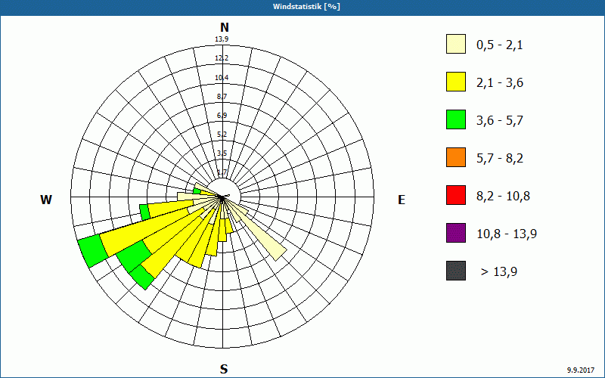
Task: Click the 10,4 radial axis value
Action: [x=222, y=78]
